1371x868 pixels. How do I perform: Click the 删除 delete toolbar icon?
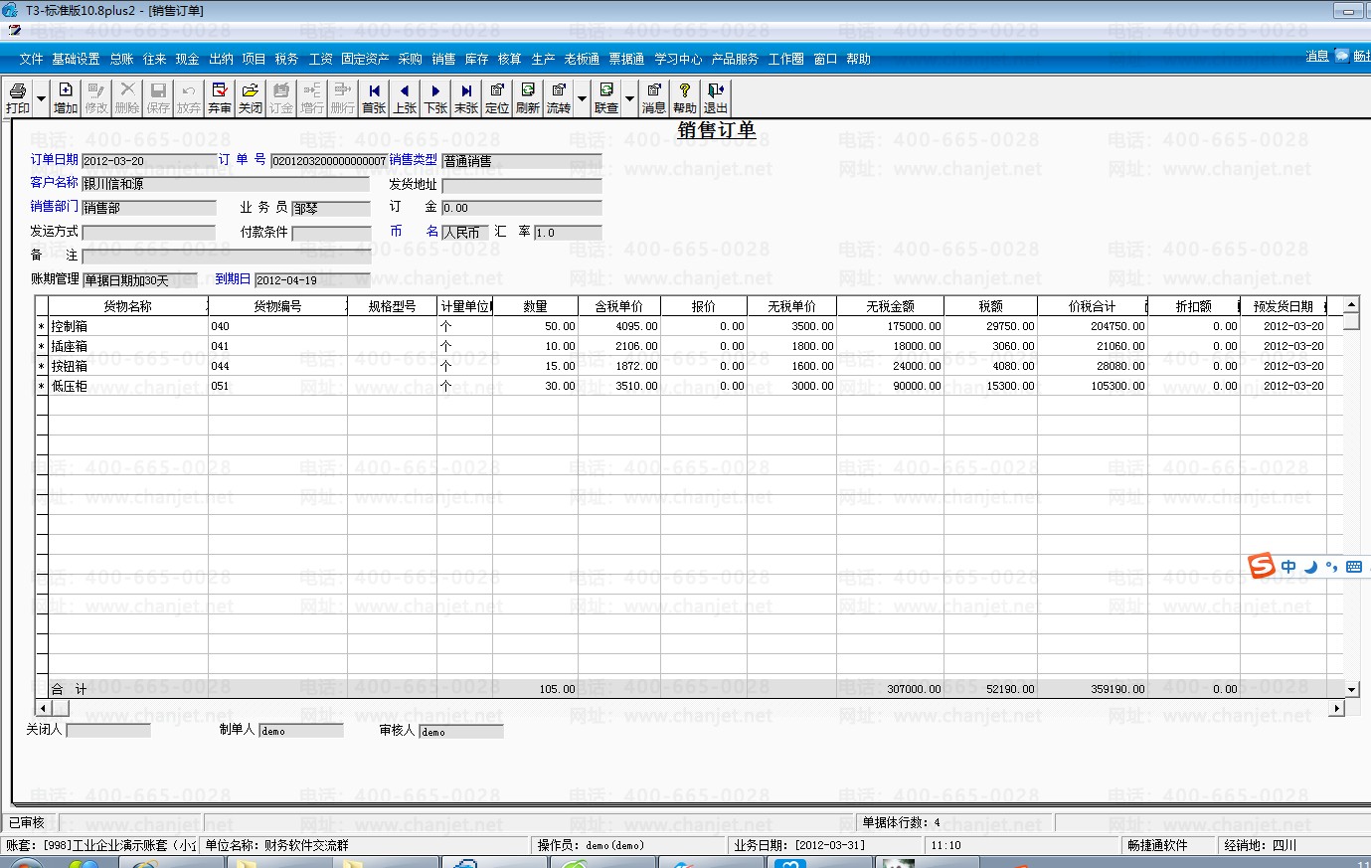[x=127, y=97]
